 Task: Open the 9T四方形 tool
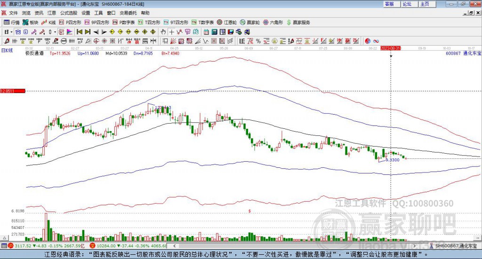click(176, 23)
